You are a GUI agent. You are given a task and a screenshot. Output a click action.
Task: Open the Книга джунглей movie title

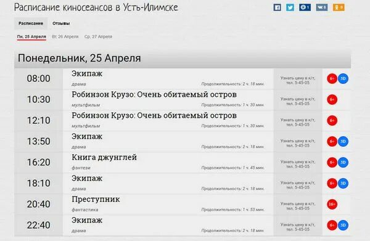click(104, 157)
